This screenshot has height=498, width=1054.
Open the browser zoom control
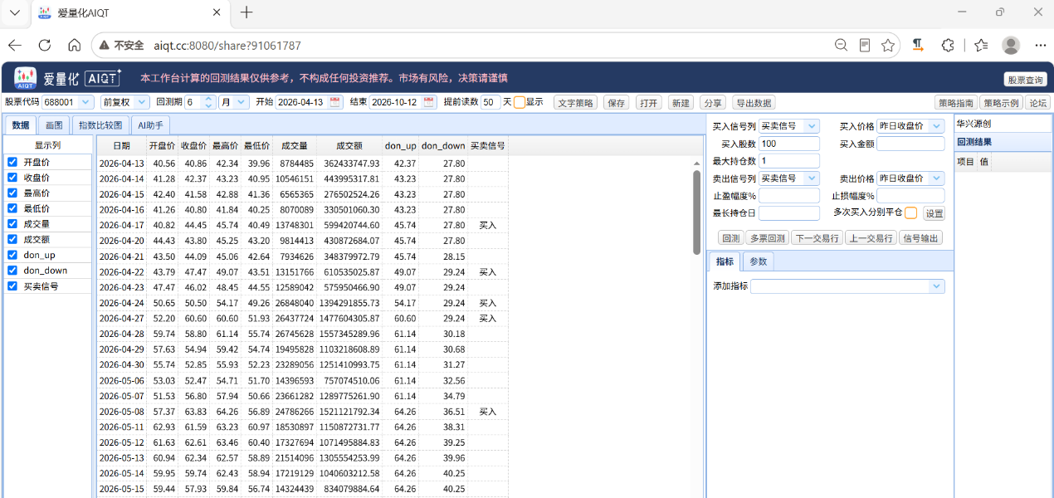coord(841,45)
